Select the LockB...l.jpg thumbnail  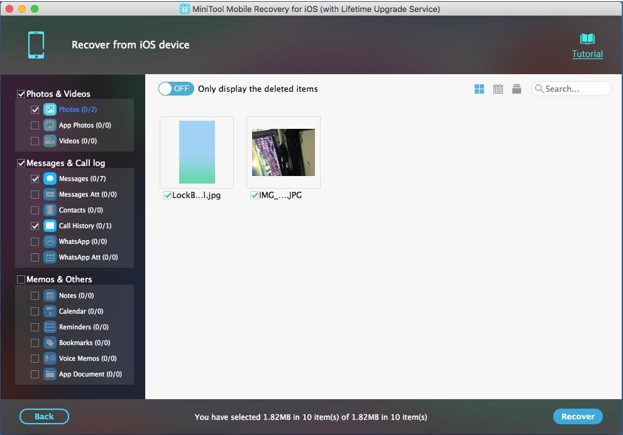click(x=197, y=152)
